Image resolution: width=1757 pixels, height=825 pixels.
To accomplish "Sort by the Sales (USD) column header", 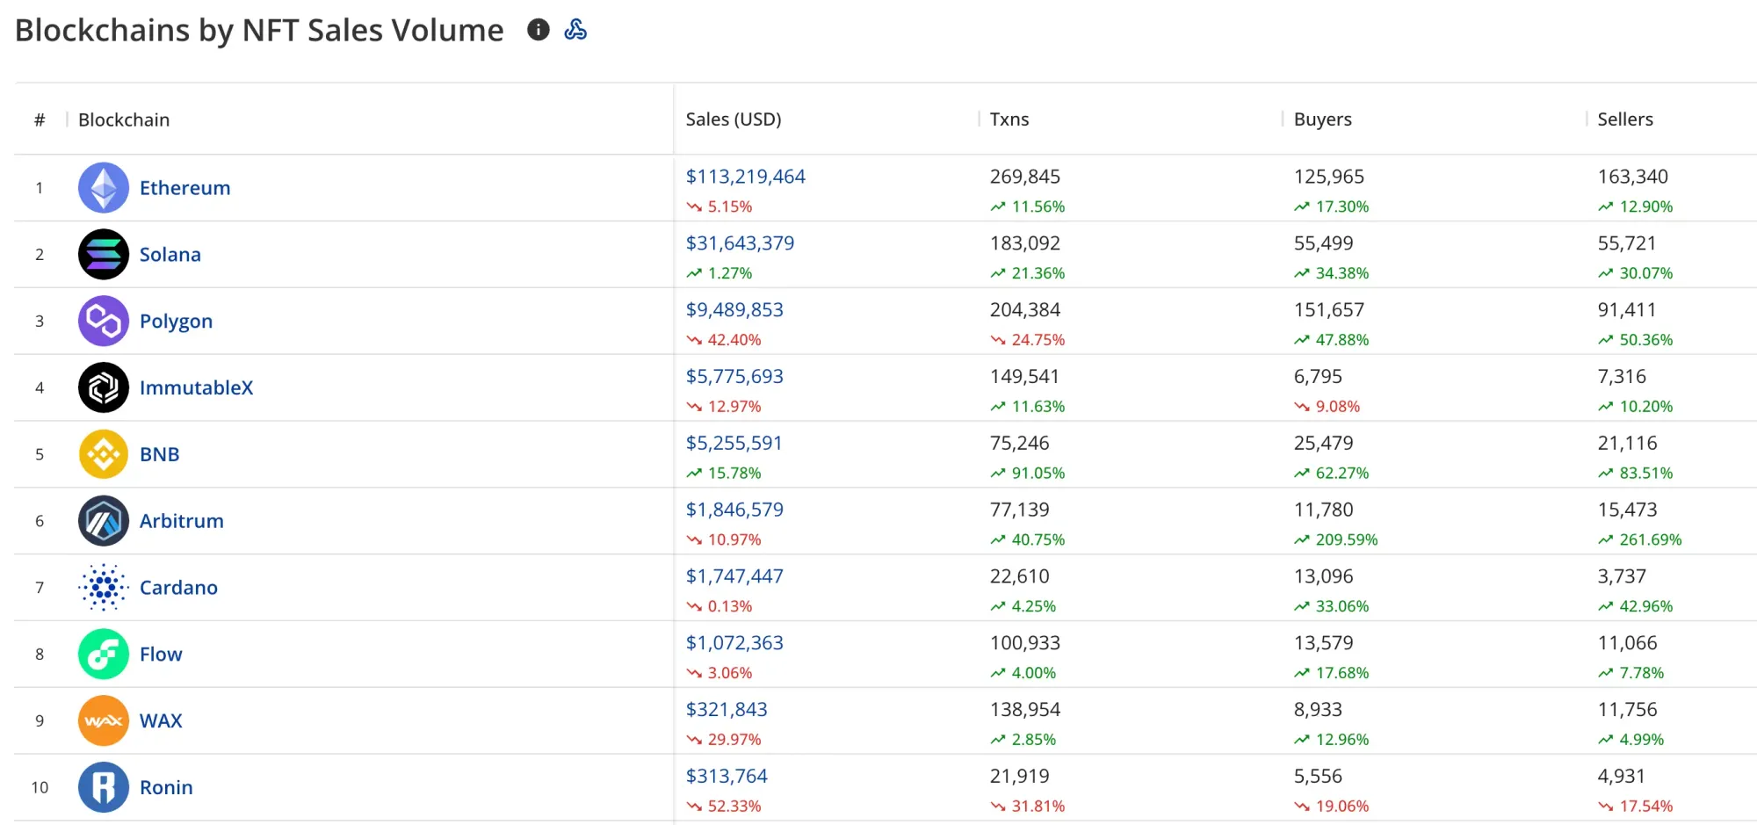I will 734,119.
